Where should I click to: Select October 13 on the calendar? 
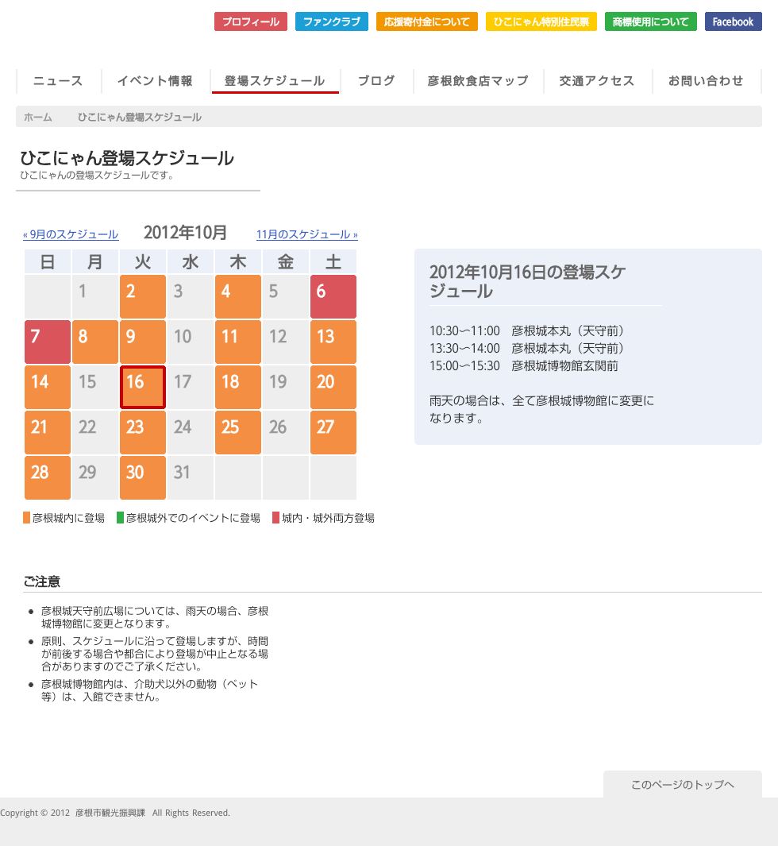click(x=333, y=342)
